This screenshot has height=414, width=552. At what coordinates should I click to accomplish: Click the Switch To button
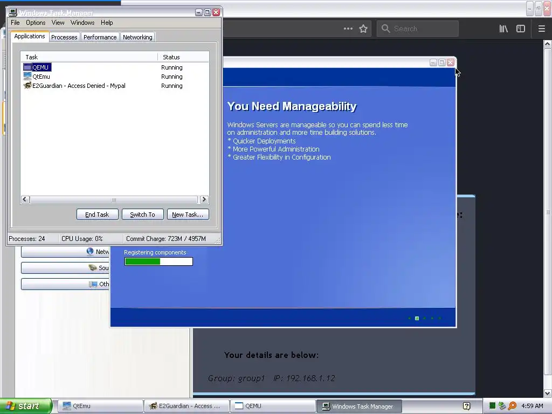tap(142, 215)
